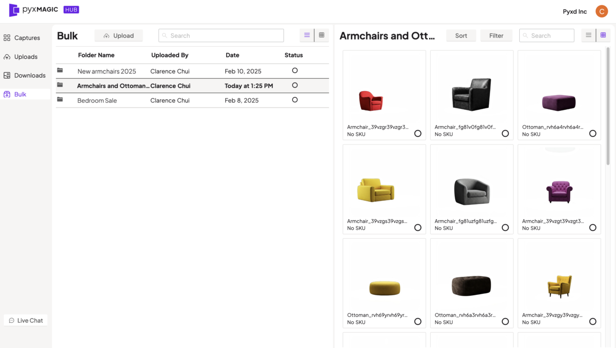616x348 pixels.
Task: Open the Pyxd Inc account menu
Action: [x=575, y=12]
